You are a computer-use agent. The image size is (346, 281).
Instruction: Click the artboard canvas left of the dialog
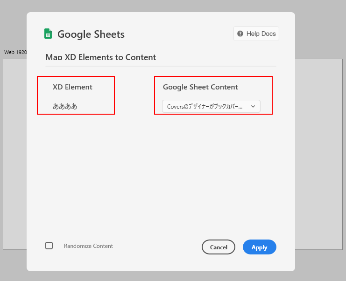[15, 154]
